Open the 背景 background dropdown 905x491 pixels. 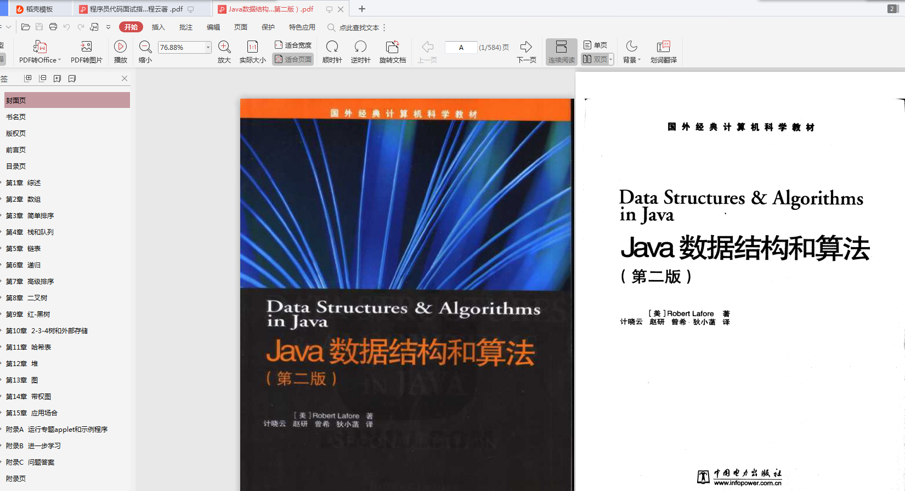(632, 52)
